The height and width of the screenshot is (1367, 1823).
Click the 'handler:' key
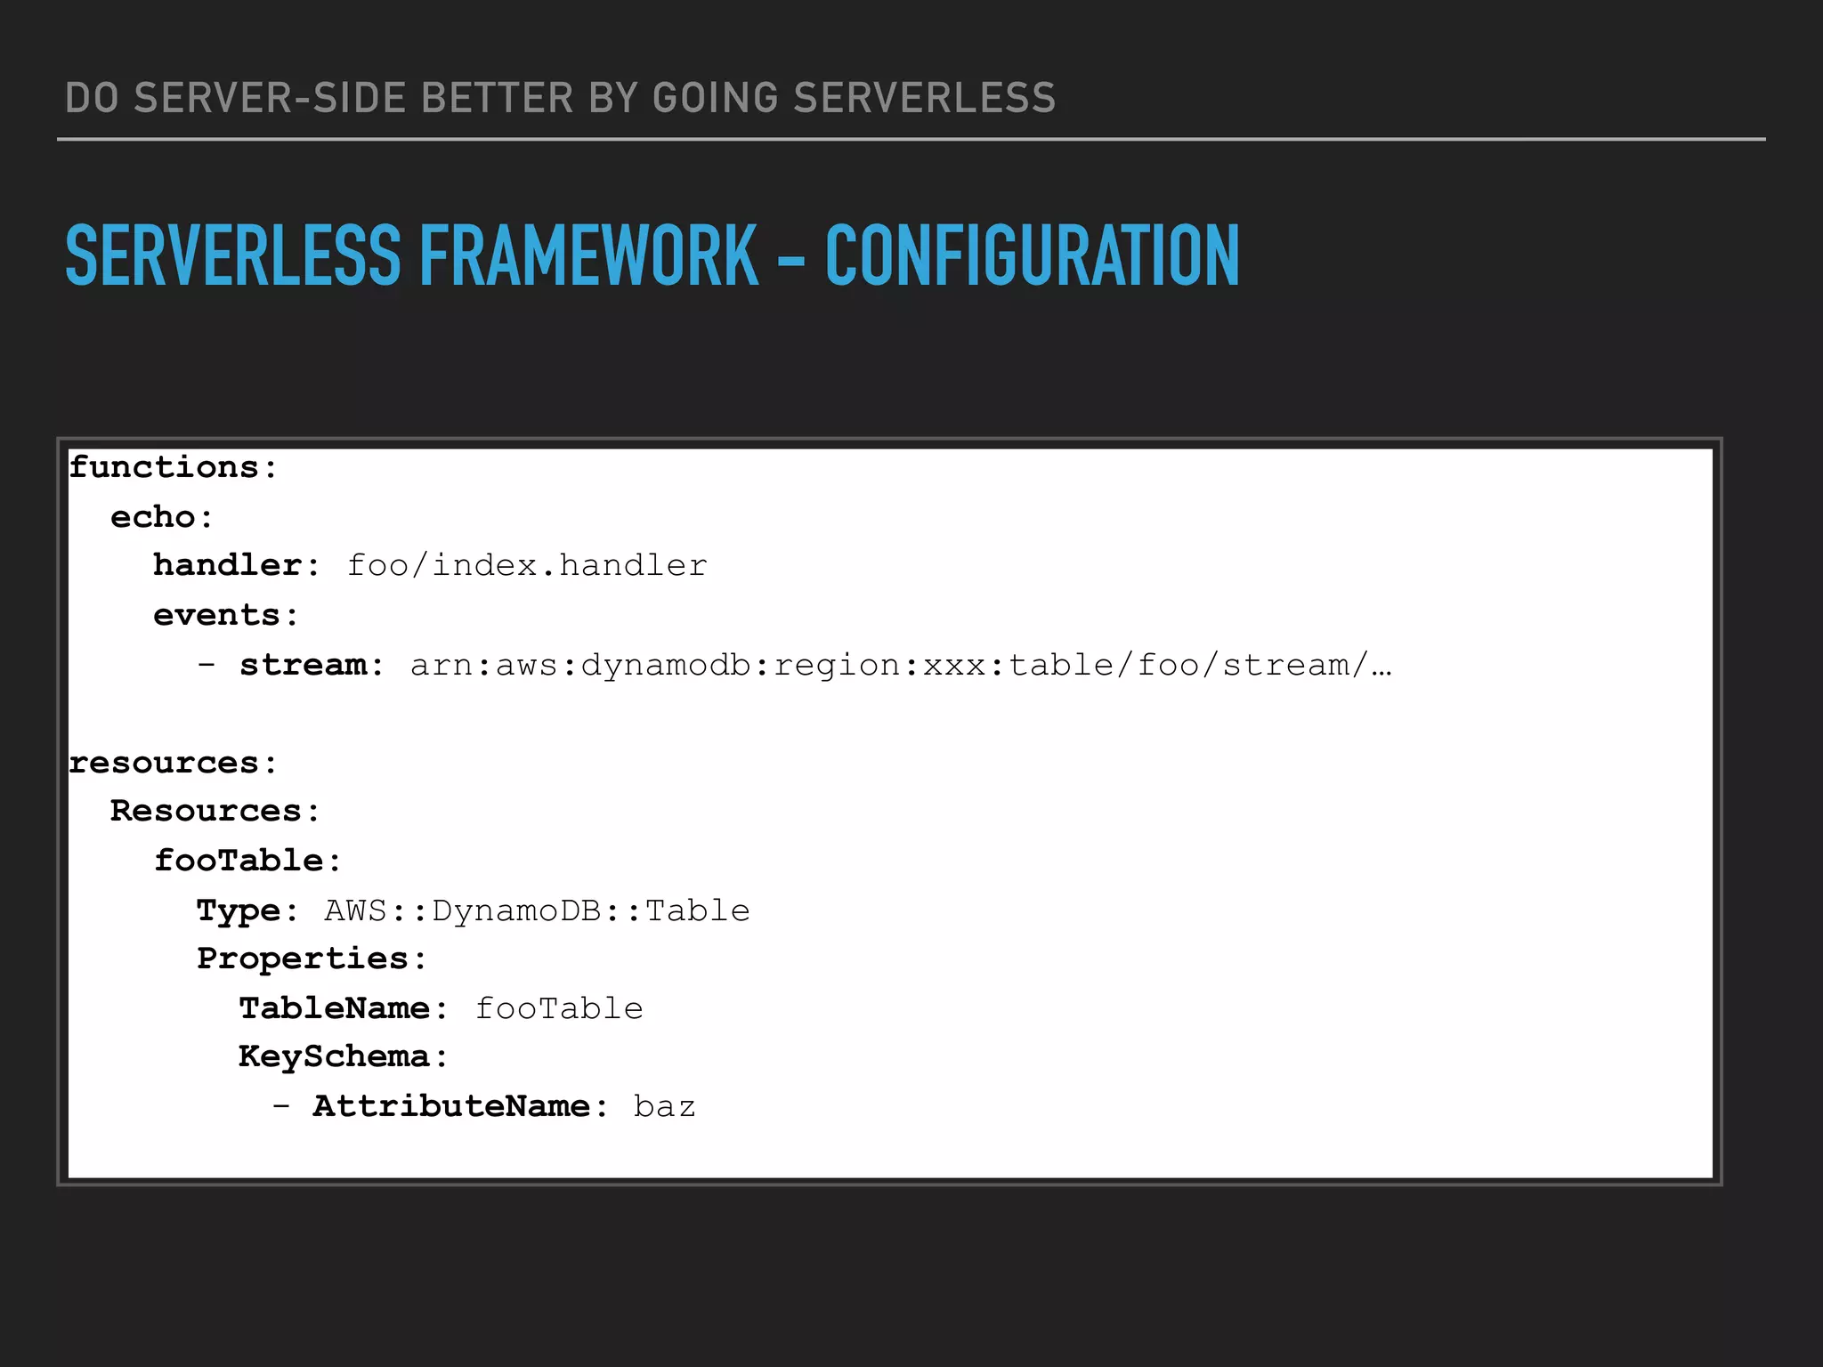tap(236, 565)
